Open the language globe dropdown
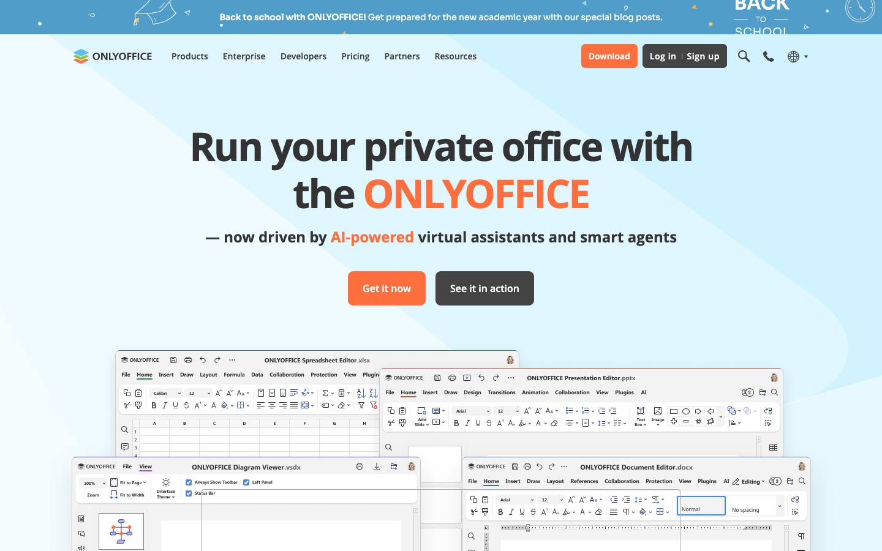This screenshot has height=551, width=882. coord(797,56)
